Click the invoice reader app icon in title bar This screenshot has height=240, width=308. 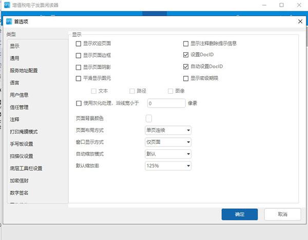coord(7,5)
